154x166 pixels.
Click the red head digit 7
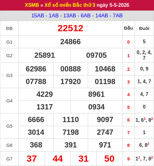pos(128,133)
